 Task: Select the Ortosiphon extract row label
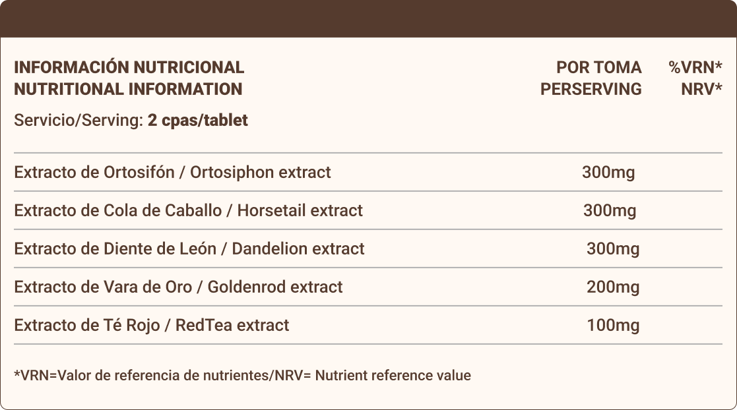[172, 173]
